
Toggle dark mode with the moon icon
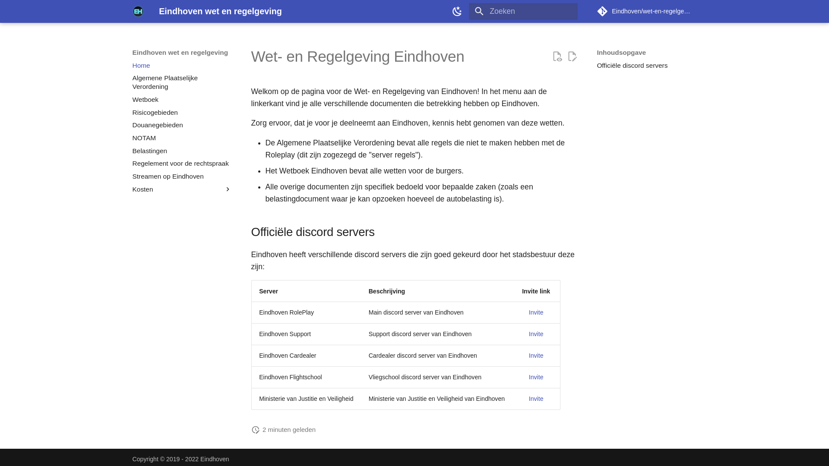[457, 11]
